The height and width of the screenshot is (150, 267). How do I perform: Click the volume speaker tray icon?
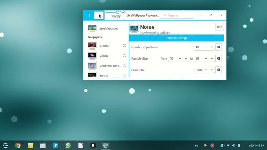(x=234, y=145)
